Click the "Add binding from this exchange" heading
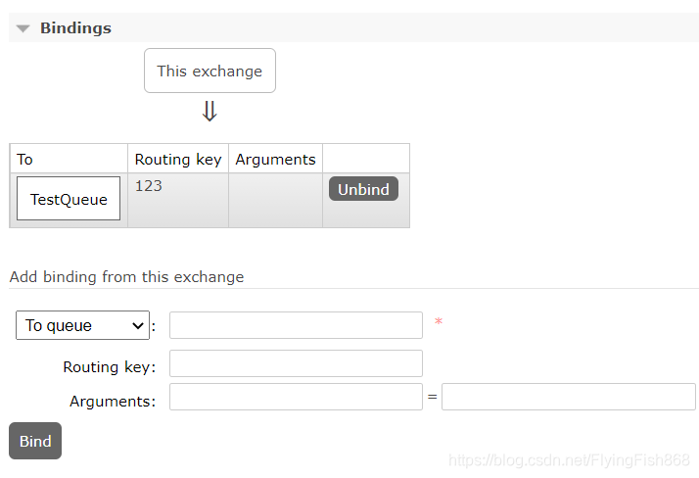The image size is (699, 478). tap(126, 277)
